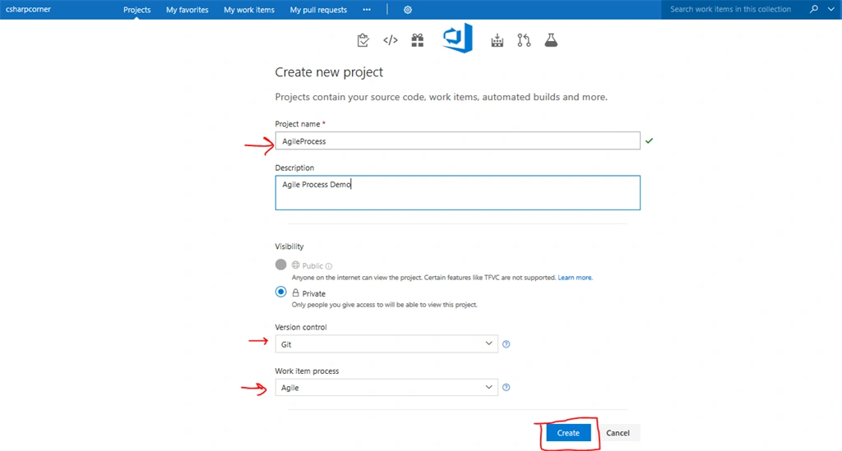Click the search magnifier icon

pos(814,9)
